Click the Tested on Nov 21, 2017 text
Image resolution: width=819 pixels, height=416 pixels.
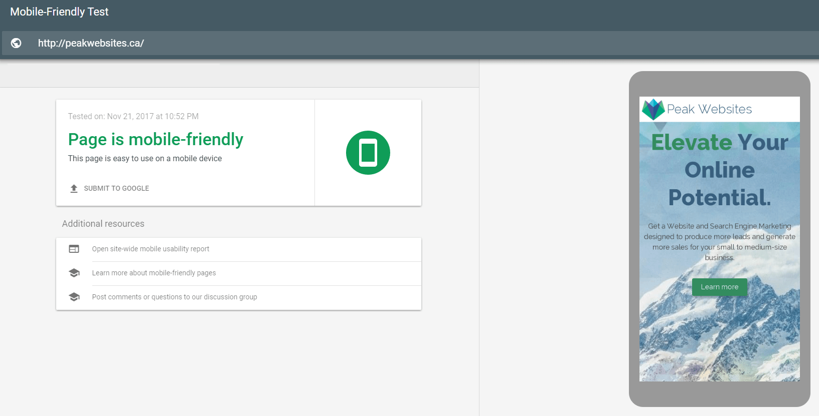coord(133,116)
